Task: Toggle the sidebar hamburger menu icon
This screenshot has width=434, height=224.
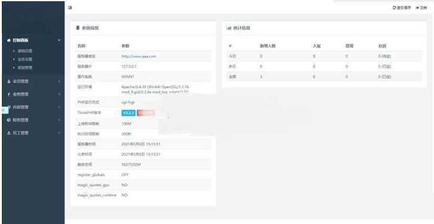Action: click(x=70, y=8)
